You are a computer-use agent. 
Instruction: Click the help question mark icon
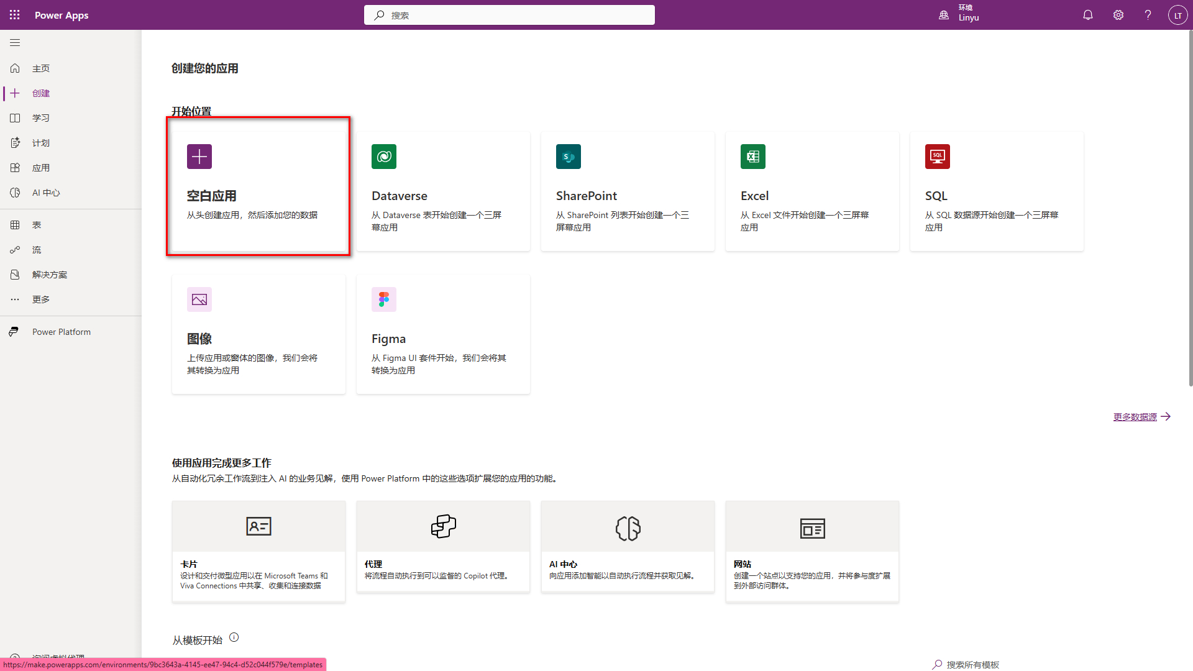tap(1148, 15)
